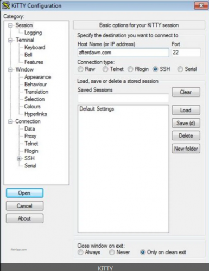Clear the saved session name
This screenshot has width=209, height=271.
[x=186, y=92]
